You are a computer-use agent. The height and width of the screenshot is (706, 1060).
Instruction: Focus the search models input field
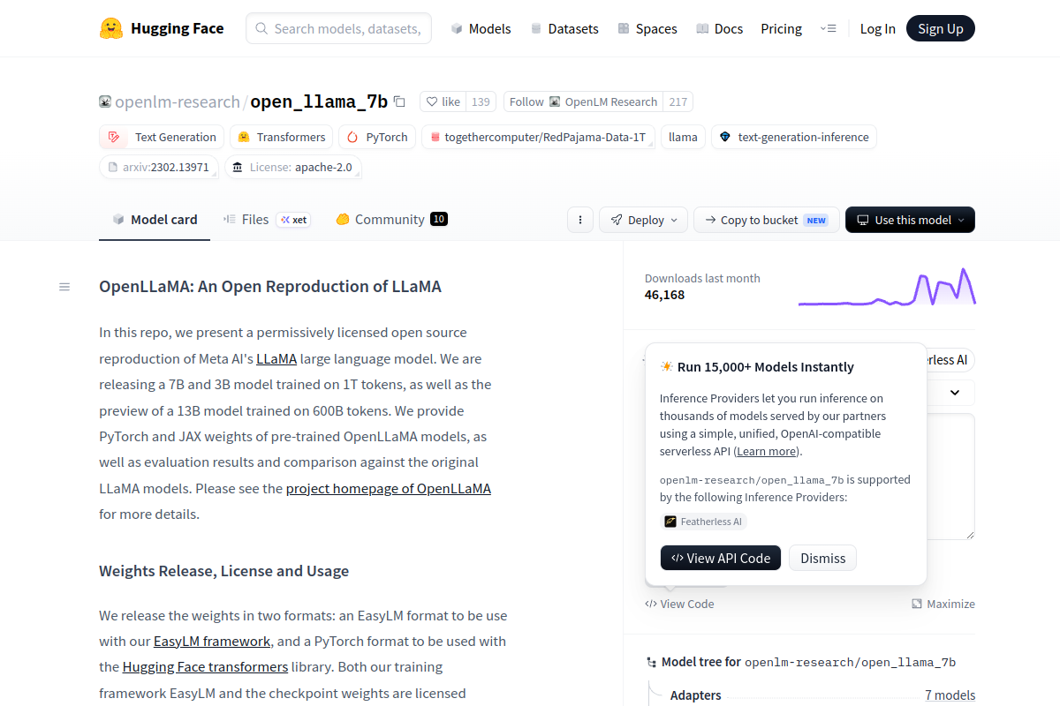pos(339,28)
